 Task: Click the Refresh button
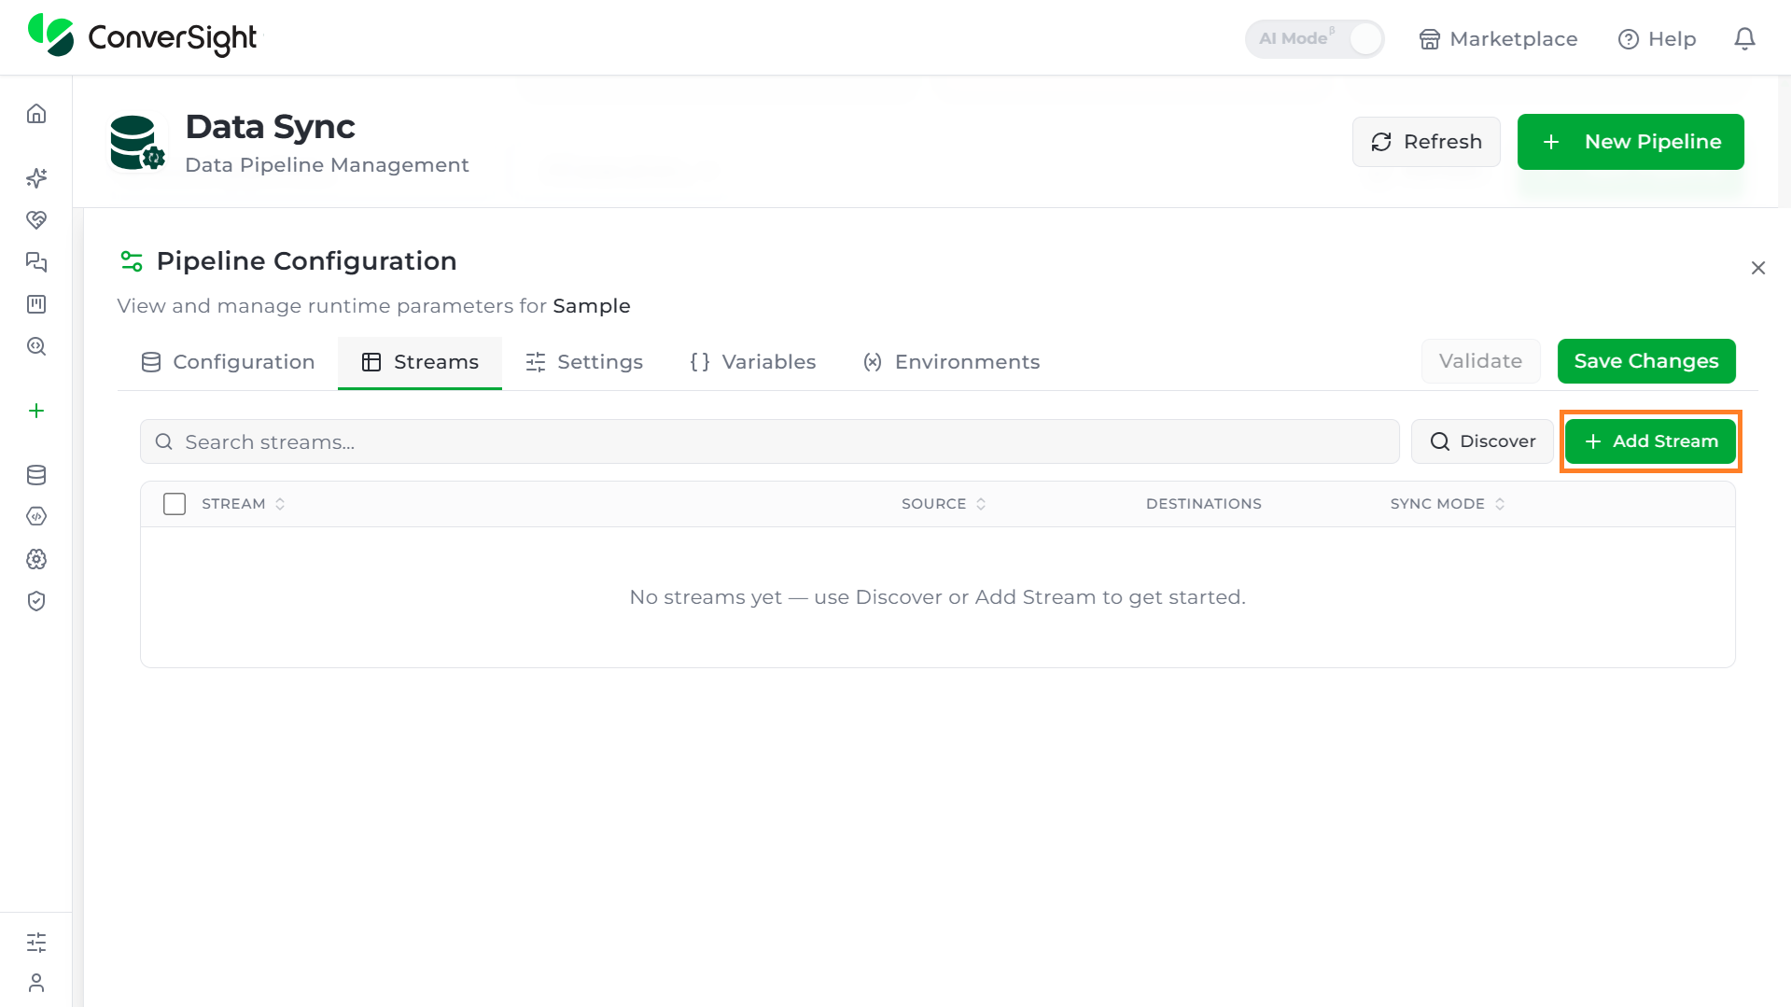[1426, 142]
